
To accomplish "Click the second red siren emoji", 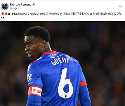I will tap(6, 14).
